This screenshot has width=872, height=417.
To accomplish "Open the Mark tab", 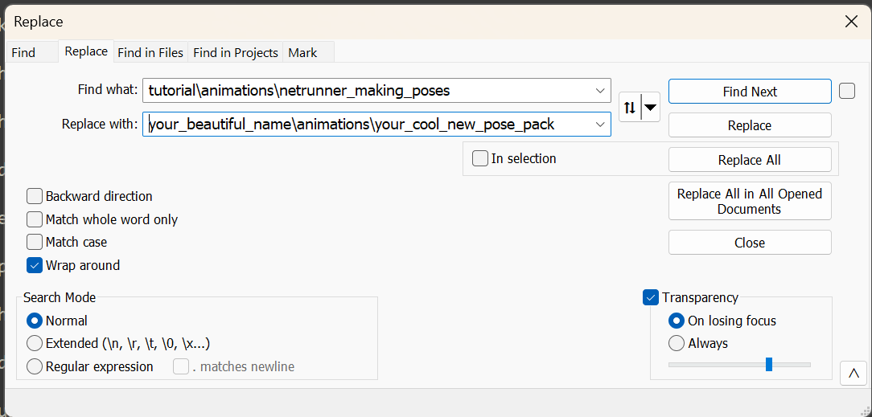I will coord(302,52).
